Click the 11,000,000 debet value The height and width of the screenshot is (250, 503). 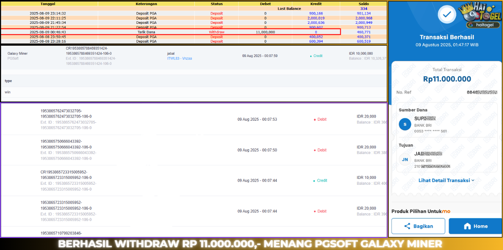click(x=265, y=32)
